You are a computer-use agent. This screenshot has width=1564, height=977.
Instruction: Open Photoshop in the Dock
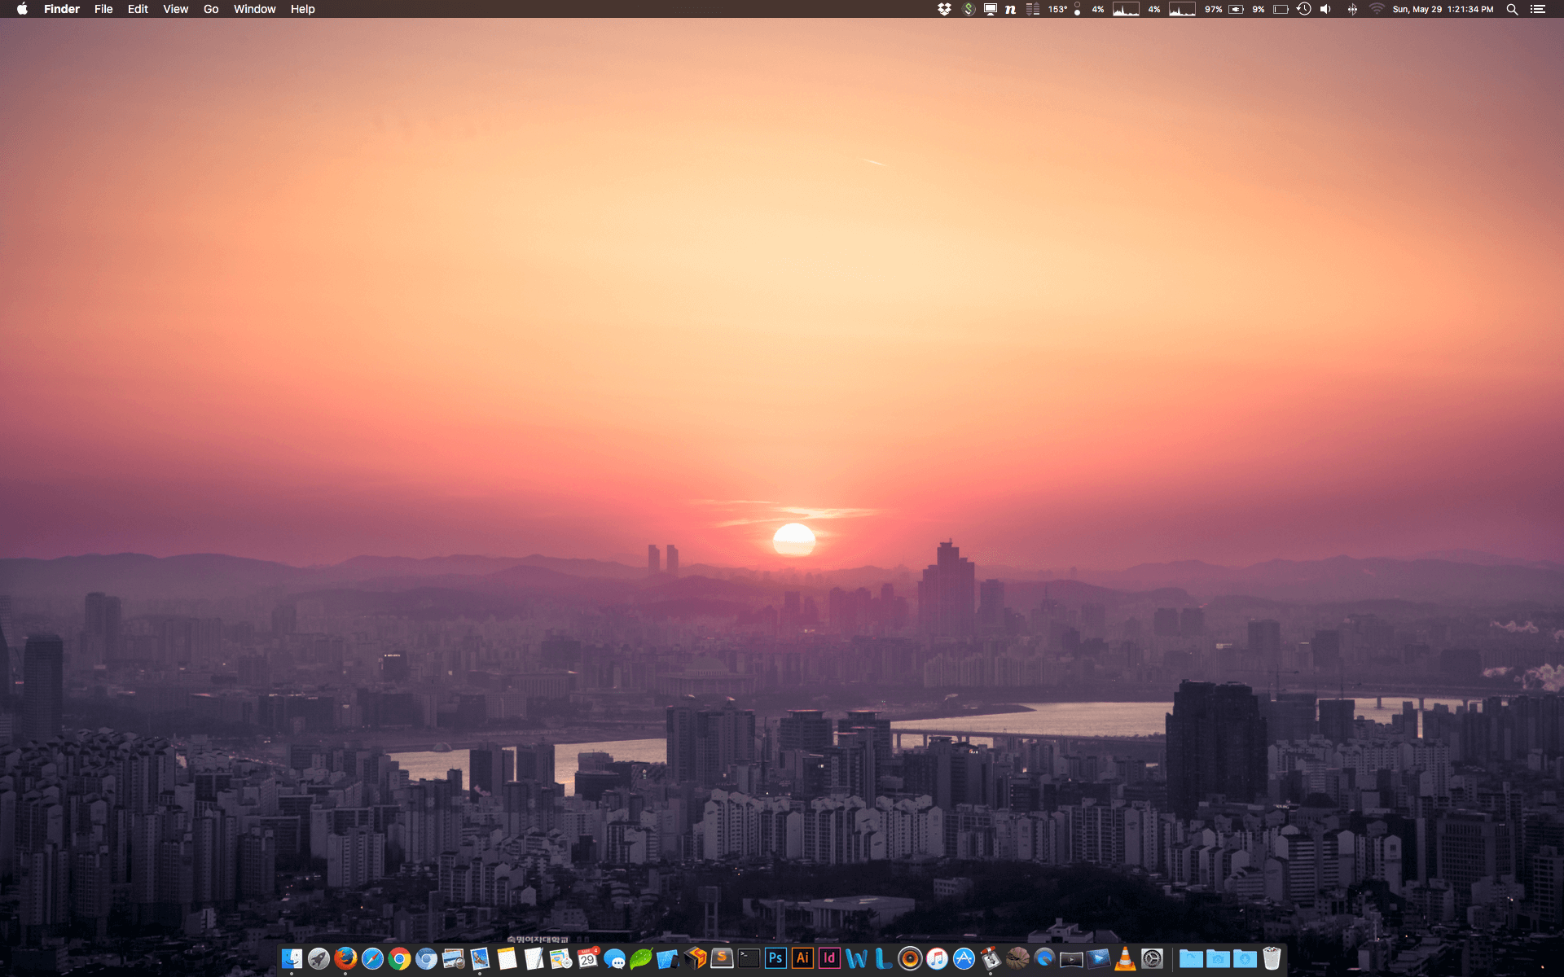click(775, 958)
